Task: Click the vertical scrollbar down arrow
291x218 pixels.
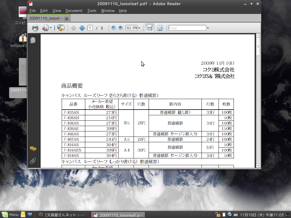Action: pos(258,165)
